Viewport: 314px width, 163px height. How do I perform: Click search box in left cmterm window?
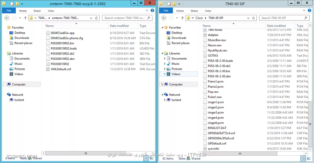(x=127, y=18)
